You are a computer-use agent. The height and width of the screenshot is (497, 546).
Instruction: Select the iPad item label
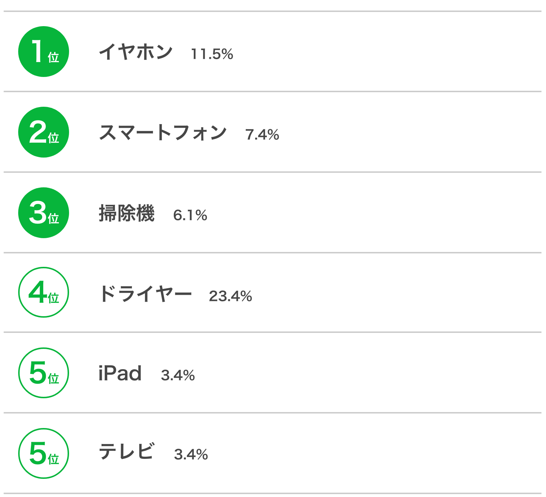[120, 373]
